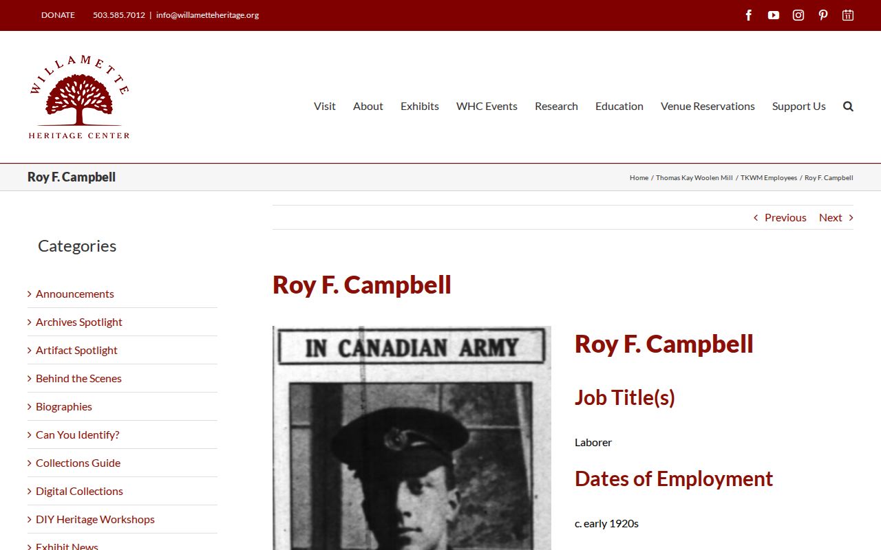Click the phone number 503.585.7012
The height and width of the screenshot is (550, 881).
(x=119, y=15)
